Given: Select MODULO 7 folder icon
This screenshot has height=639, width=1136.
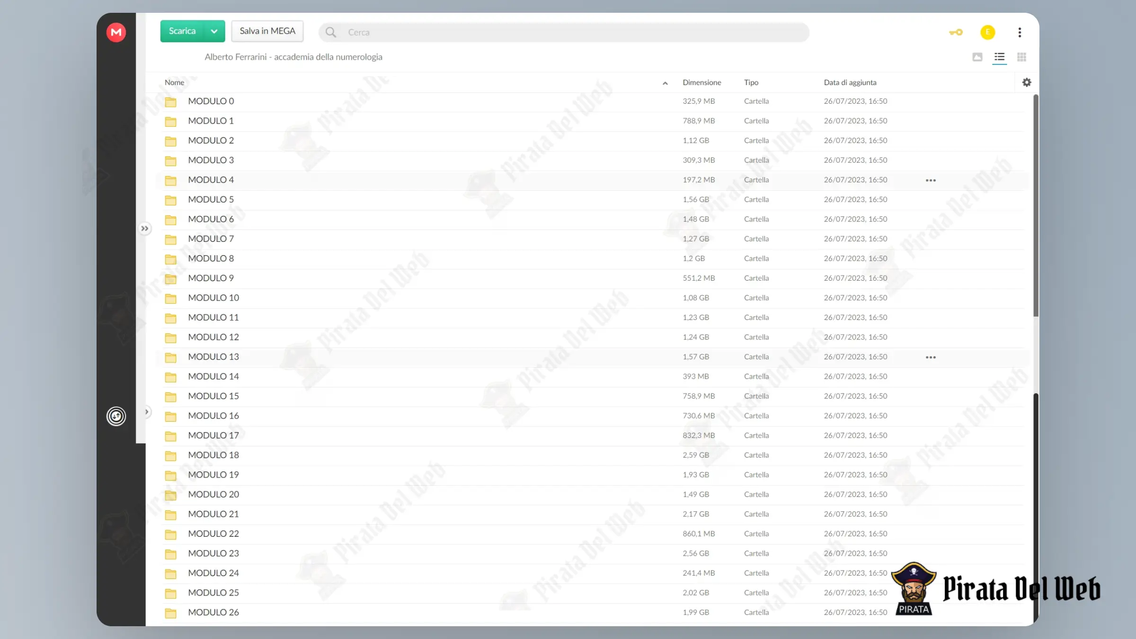Looking at the screenshot, I should click(x=170, y=240).
